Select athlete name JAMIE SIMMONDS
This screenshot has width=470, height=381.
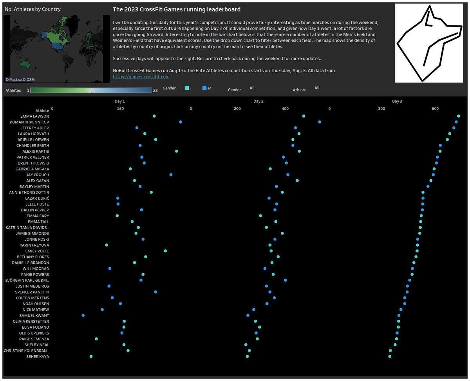point(33,233)
